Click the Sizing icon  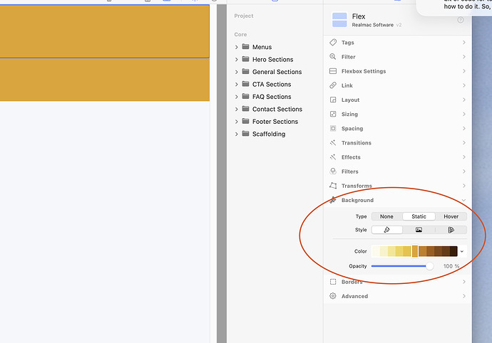333,114
